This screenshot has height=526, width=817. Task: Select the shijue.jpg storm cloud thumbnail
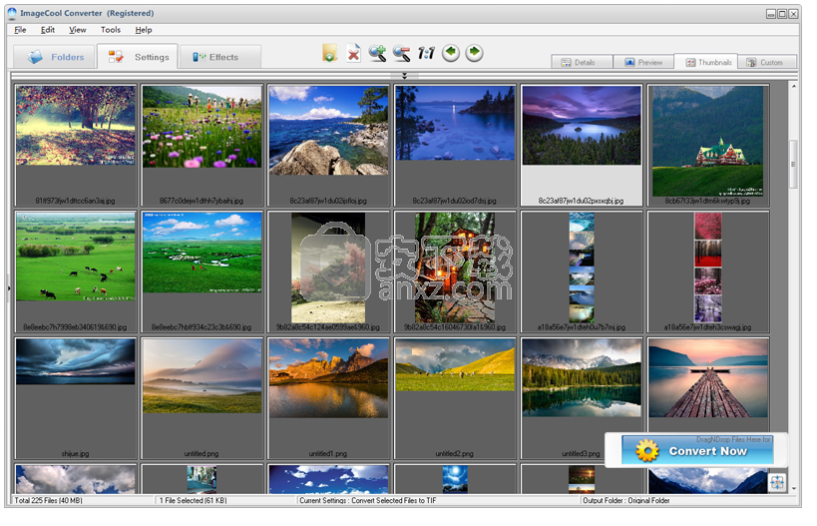(76, 398)
